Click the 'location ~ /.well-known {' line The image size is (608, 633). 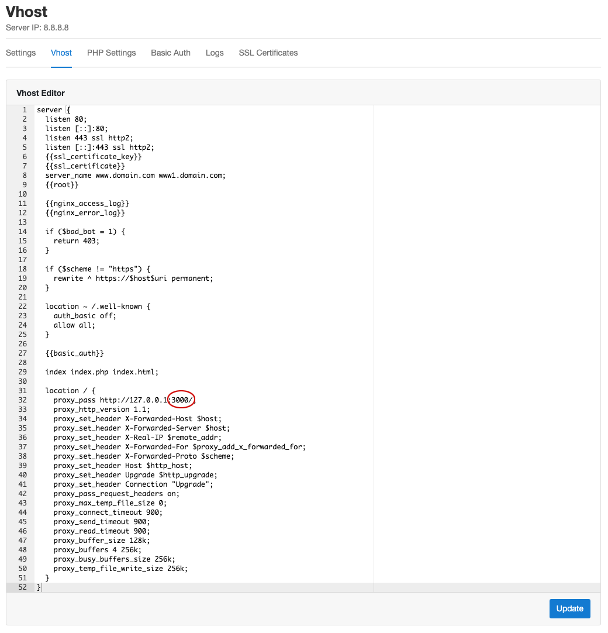(x=97, y=307)
